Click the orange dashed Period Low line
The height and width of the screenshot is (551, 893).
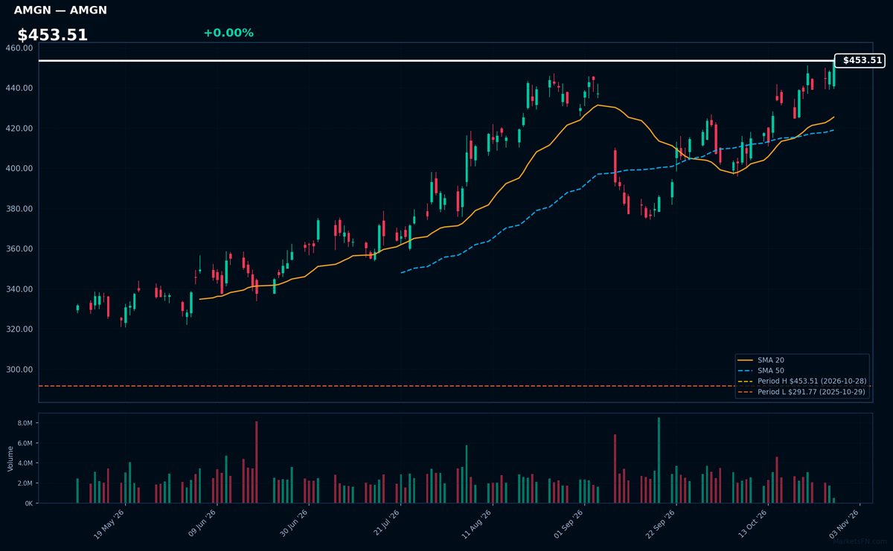[455, 386]
